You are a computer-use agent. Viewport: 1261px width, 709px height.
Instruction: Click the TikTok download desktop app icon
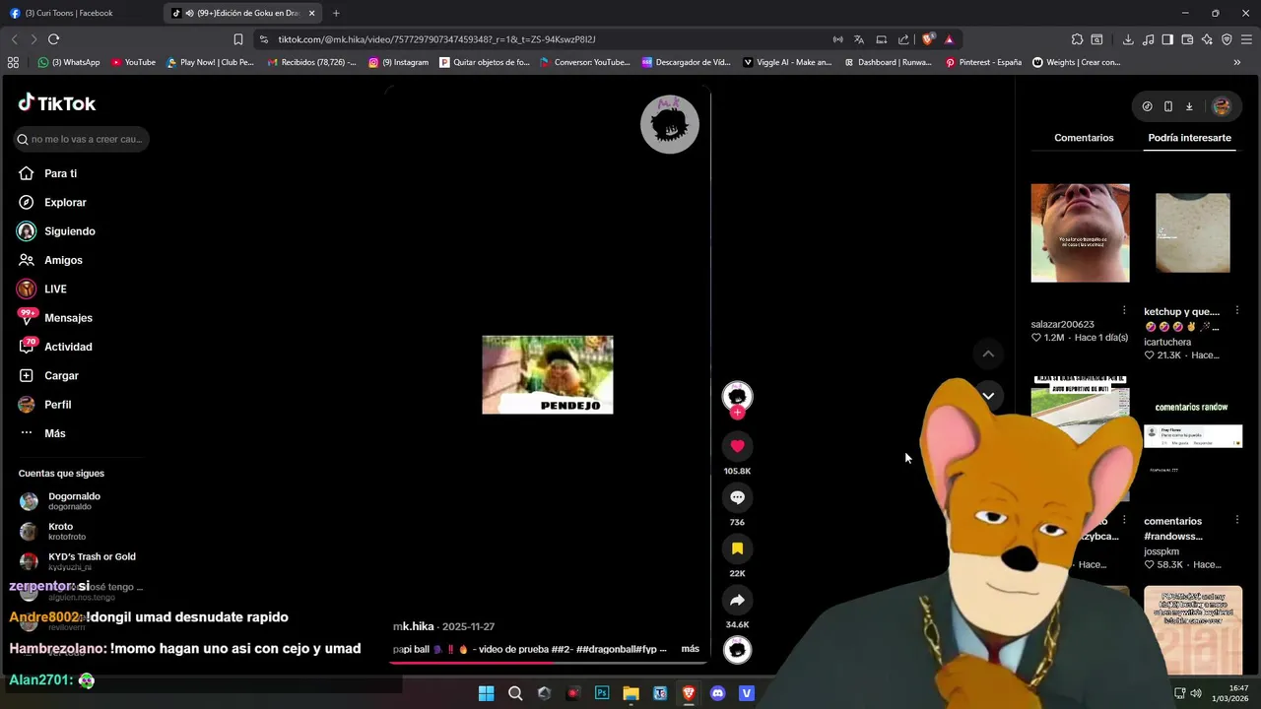pyautogui.click(x=1189, y=106)
